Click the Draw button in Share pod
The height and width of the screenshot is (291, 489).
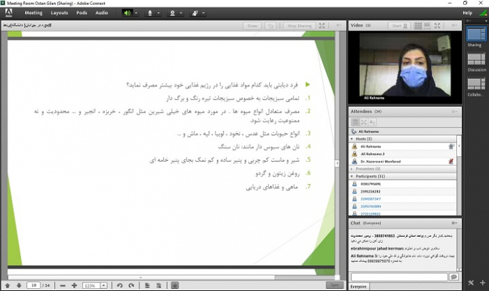[x=252, y=26]
